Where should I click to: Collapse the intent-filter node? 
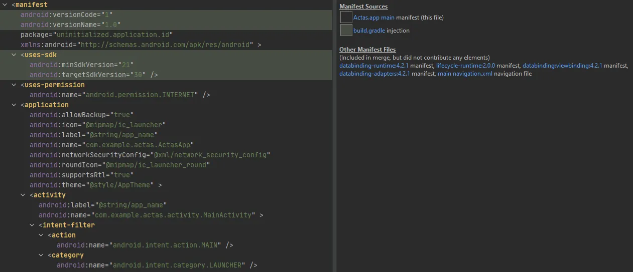[33, 225]
